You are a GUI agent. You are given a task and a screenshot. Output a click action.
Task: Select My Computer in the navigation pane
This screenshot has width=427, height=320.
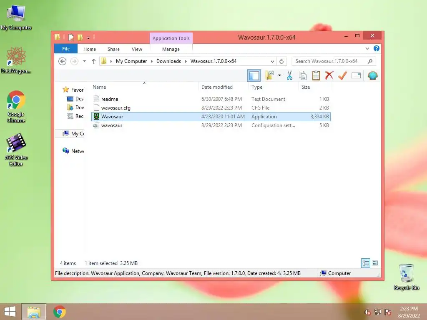coord(73,134)
